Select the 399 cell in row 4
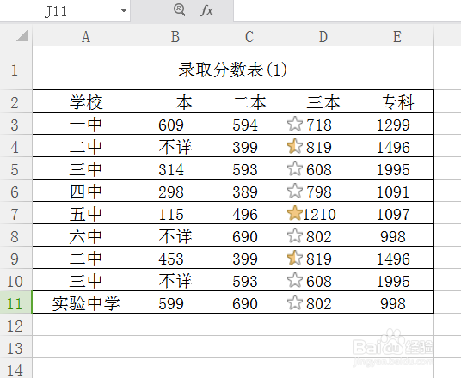The width and height of the screenshot is (461, 378). point(249,146)
